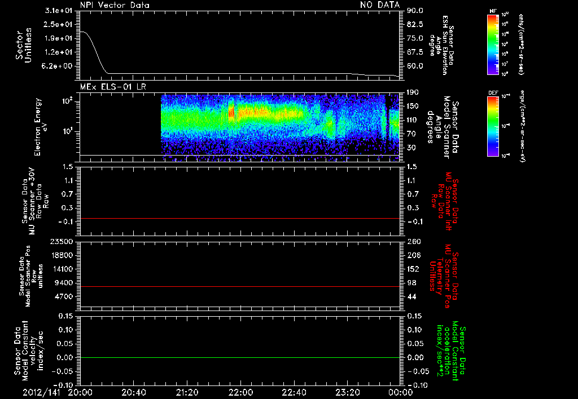Click the '150' scanner angle tick

pos(414,107)
